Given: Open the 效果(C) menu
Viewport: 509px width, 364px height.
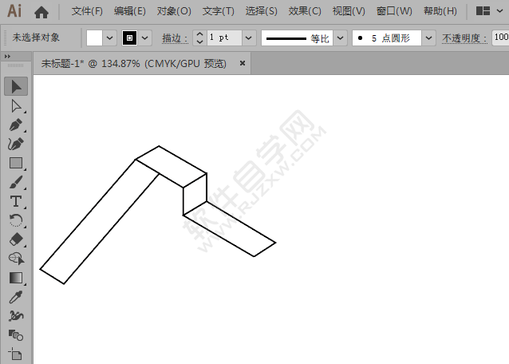Looking at the screenshot, I should click(304, 12).
